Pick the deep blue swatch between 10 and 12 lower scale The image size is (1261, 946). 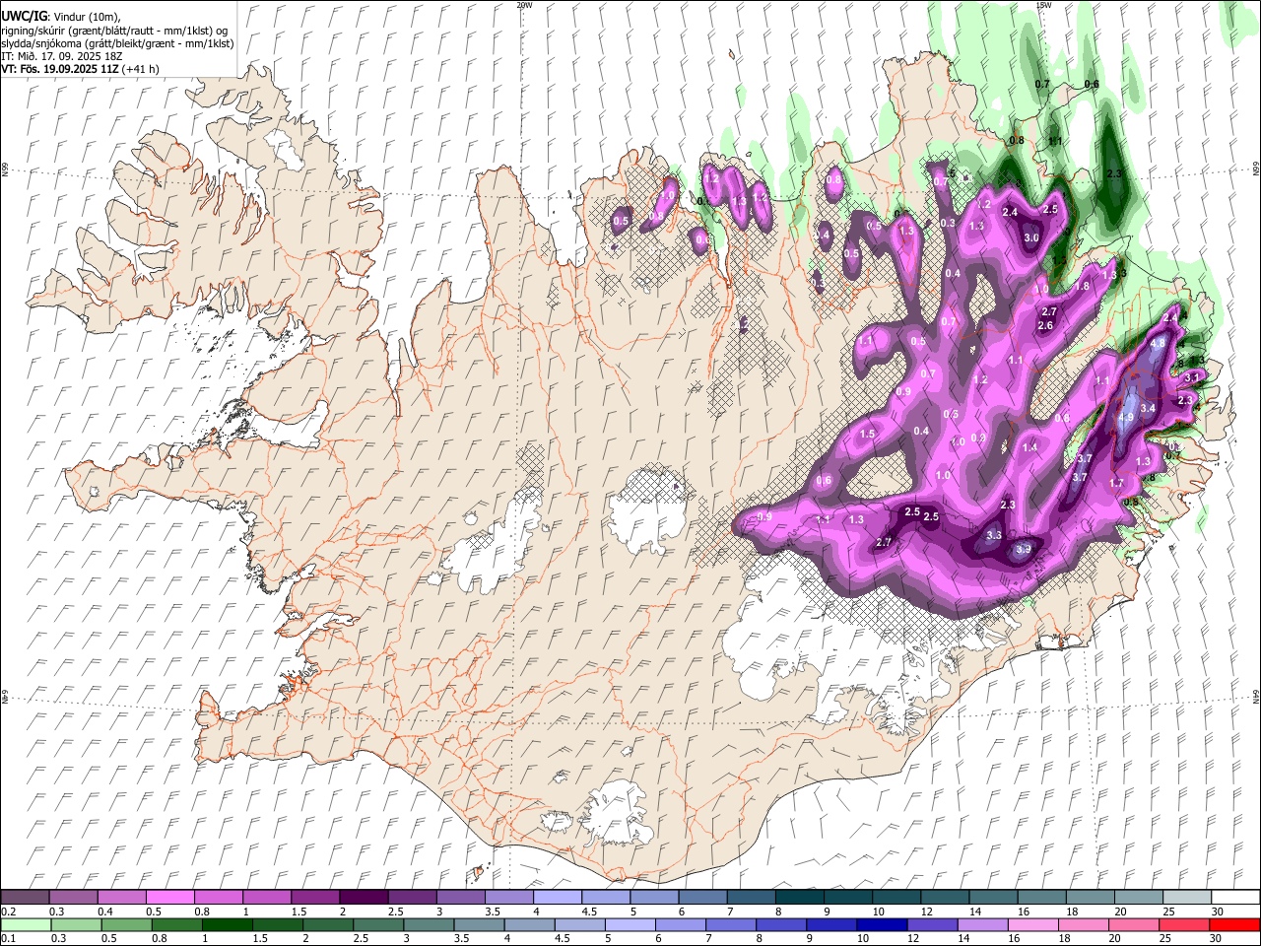(x=882, y=924)
